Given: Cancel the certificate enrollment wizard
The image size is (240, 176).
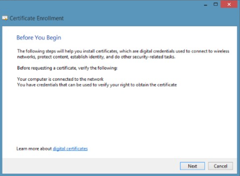Looking at the screenshot, I should tap(220, 166).
